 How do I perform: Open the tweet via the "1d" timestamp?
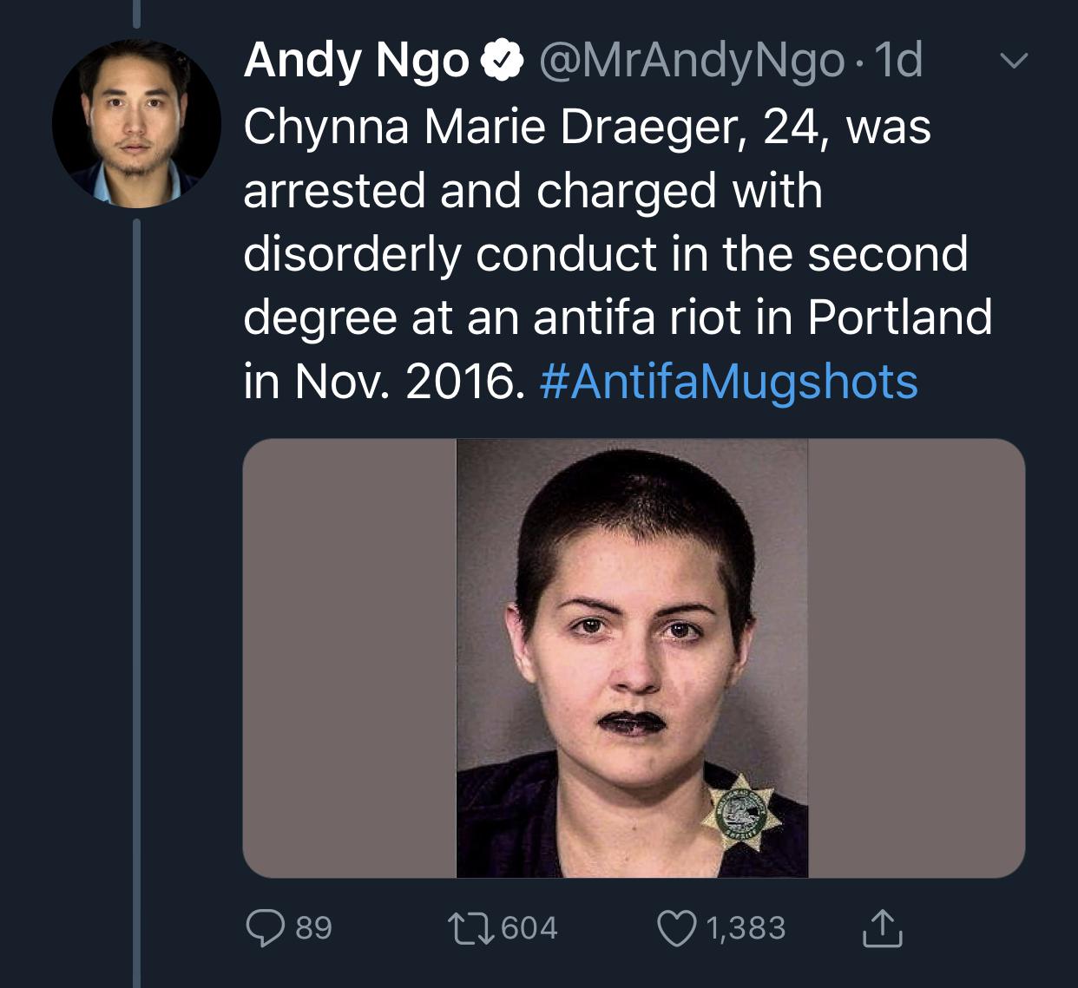pyautogui.click(x=898, y=61)
